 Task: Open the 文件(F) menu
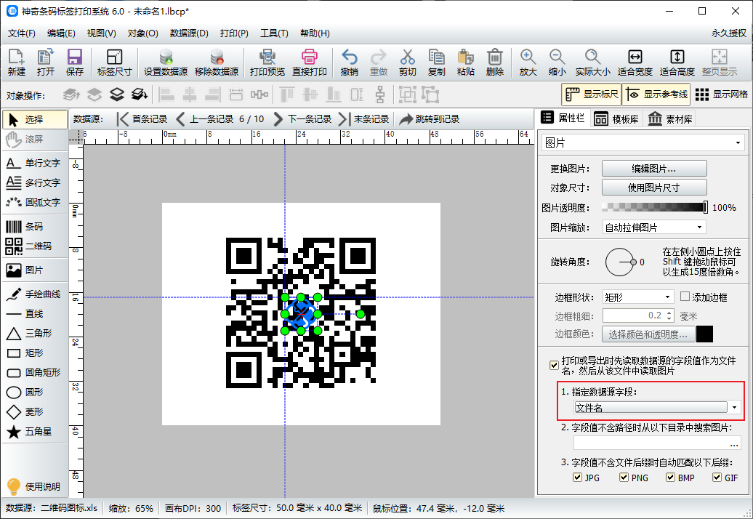point(22,33)
